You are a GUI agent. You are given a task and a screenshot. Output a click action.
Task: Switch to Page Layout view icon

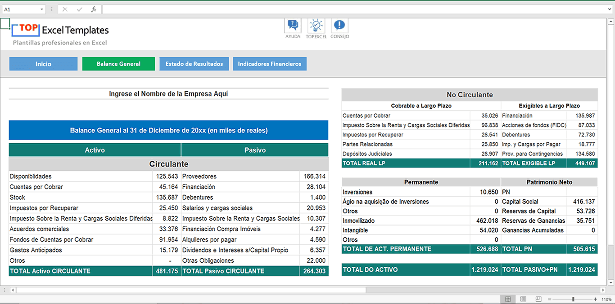(523, 299)
